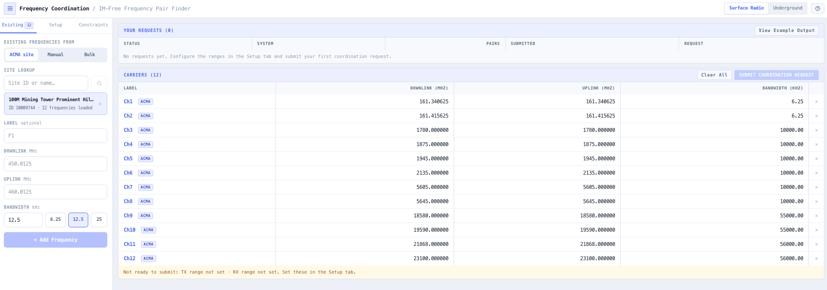Switch to Underground mode
The image size is (827, 290).
pos(788,8)
